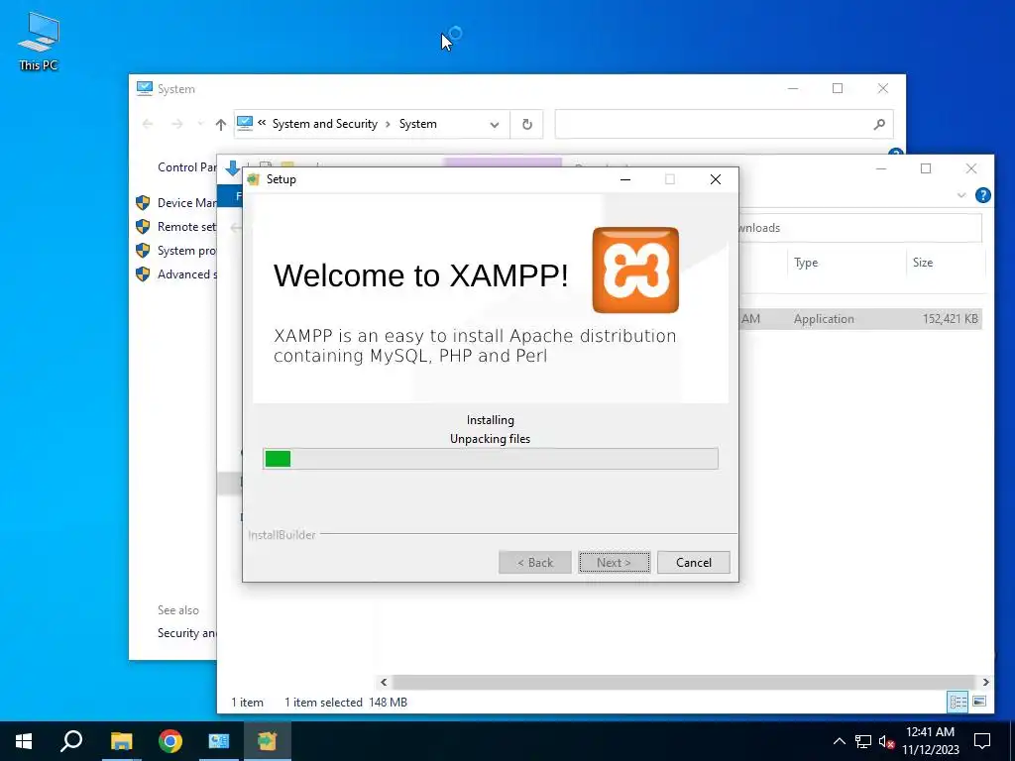Click the Type column header in Explorer
1015x761 pixels.
806,262
